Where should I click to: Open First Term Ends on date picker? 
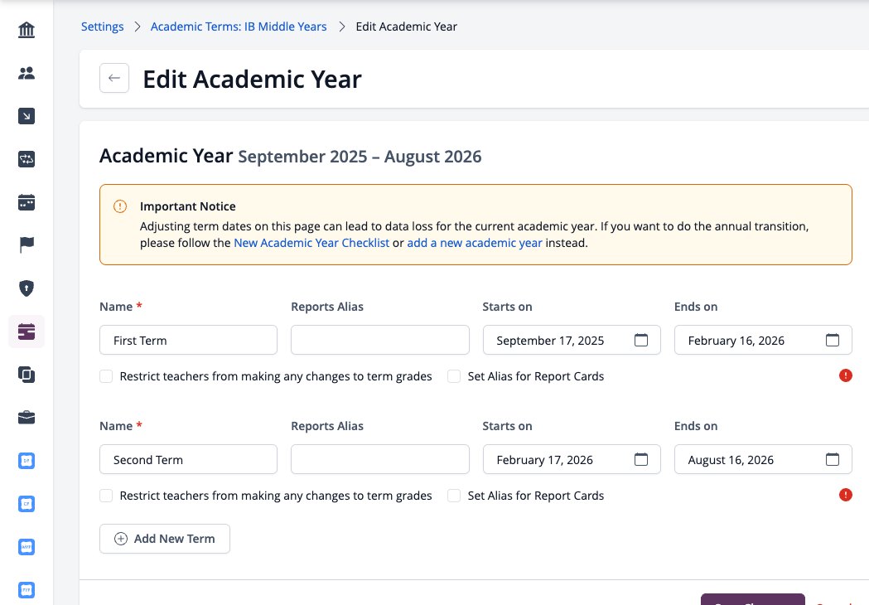(832, 340)
